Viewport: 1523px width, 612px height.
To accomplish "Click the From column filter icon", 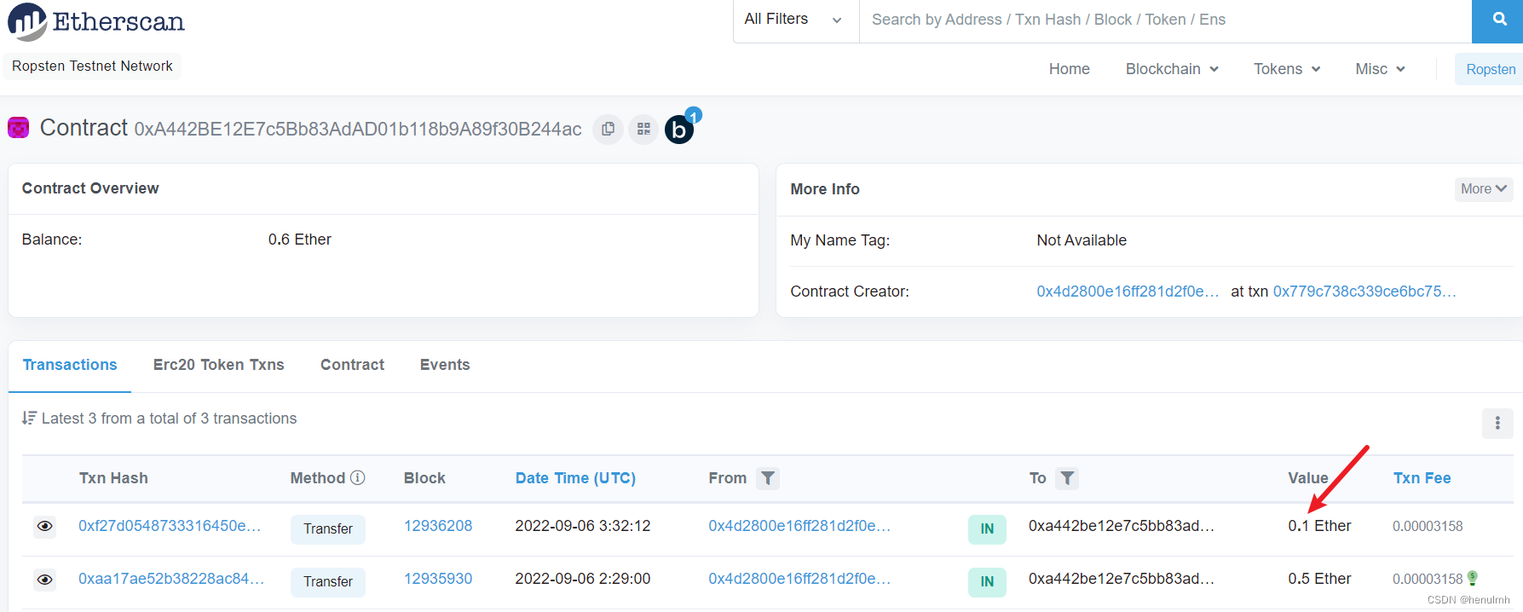I will (x=768, y=478).
